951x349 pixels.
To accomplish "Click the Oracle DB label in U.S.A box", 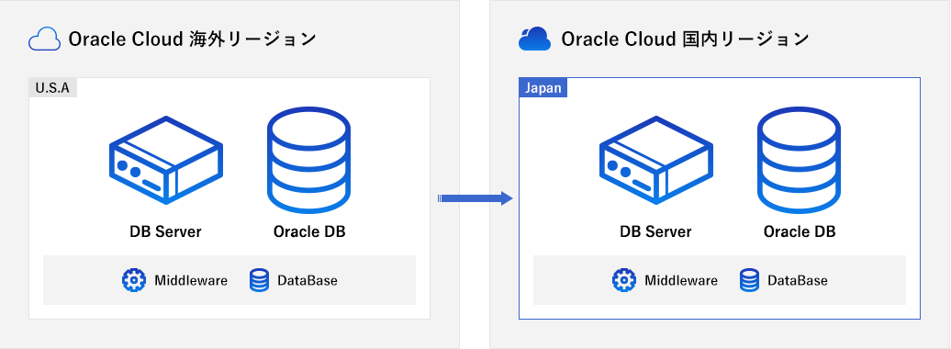I will (x=309, y=231).
